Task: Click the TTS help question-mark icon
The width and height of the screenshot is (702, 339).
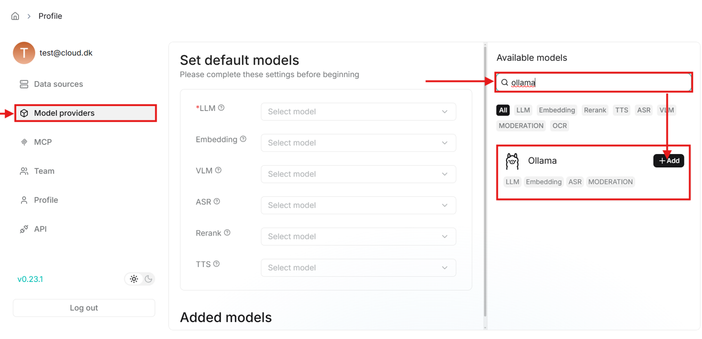Action: point(216,264)
